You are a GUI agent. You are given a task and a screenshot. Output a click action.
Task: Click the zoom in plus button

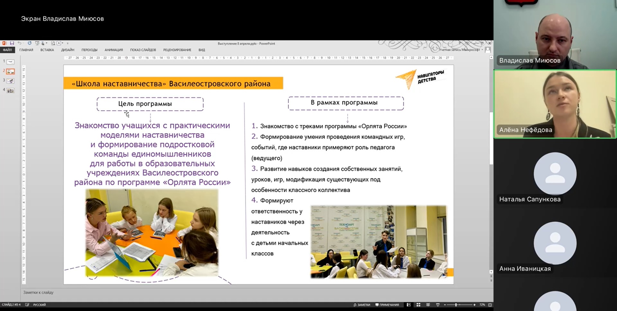(x=474, y=305)
